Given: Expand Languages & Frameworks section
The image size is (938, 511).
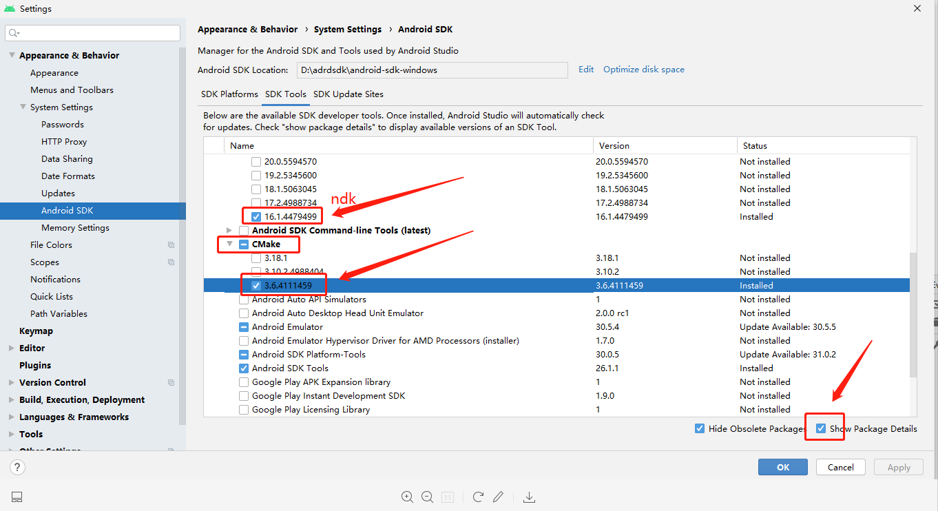Looking at the screenshot, I should (x=12, y=417).
